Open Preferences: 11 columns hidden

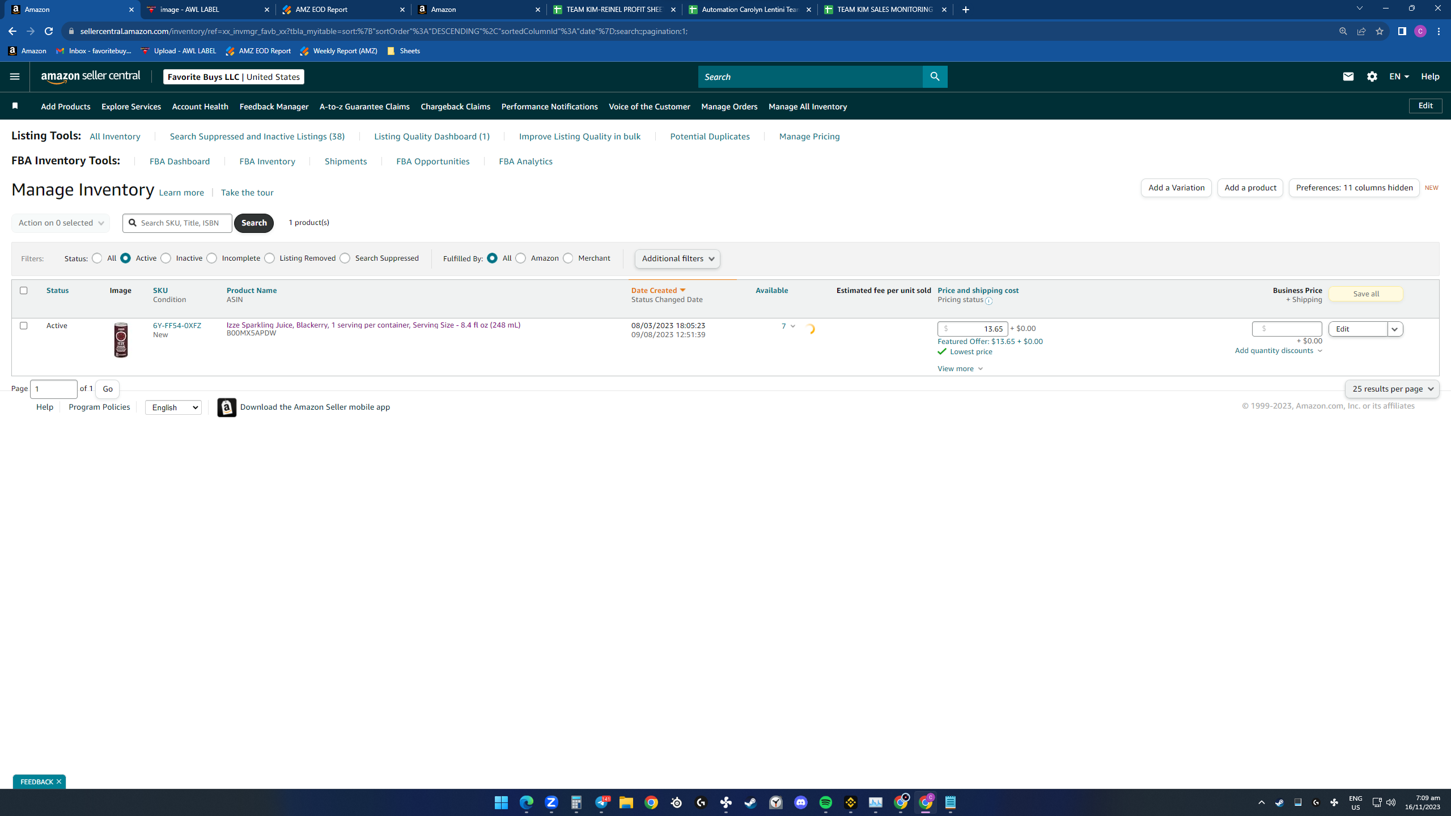1354,188
